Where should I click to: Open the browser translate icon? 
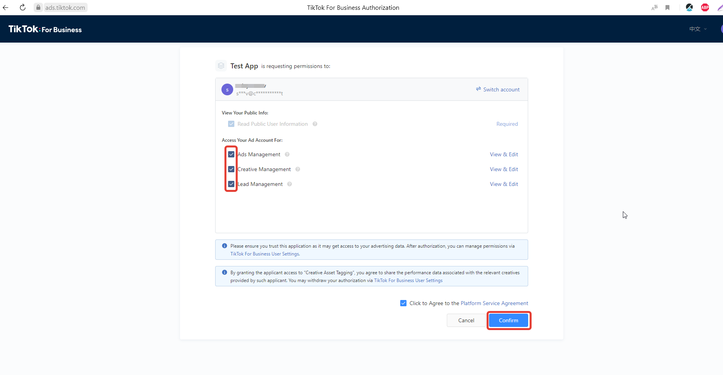(655, 7)
